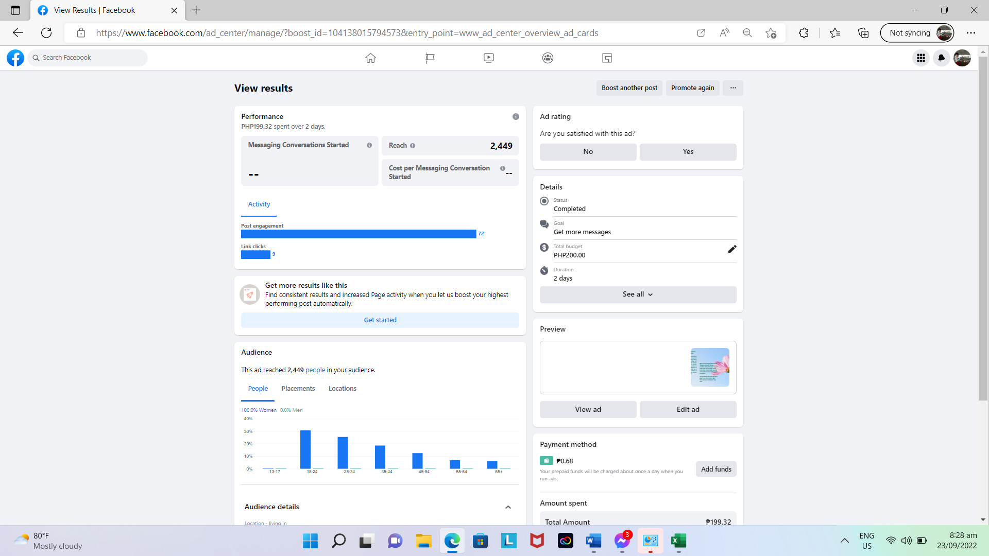The width and height of the screenshot is (989, 556).
Task: Open browser Favorites list icon
Action: [835, 33]
